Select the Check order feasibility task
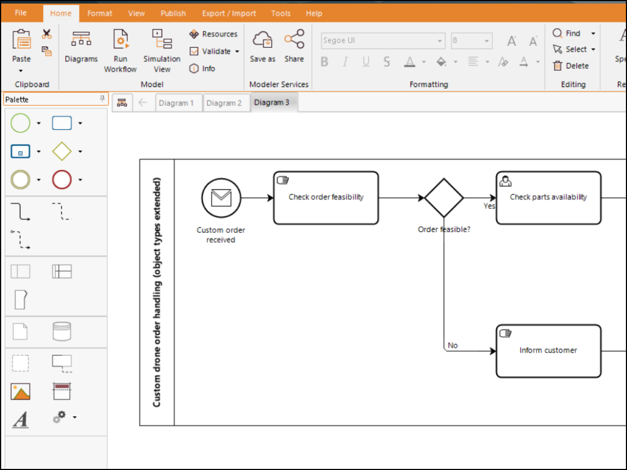Image resolution: width=627 pixels, height=470 pixels. tap(326, 198)
